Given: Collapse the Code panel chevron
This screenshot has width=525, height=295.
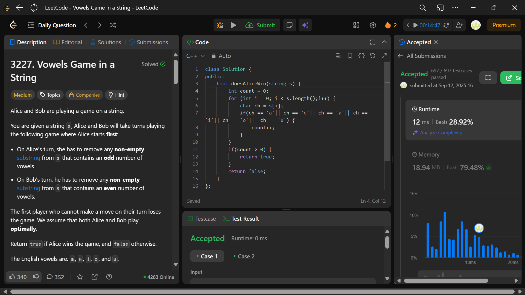Looking at the screenshot, I should pyautogui.click(x=384, y=42).
